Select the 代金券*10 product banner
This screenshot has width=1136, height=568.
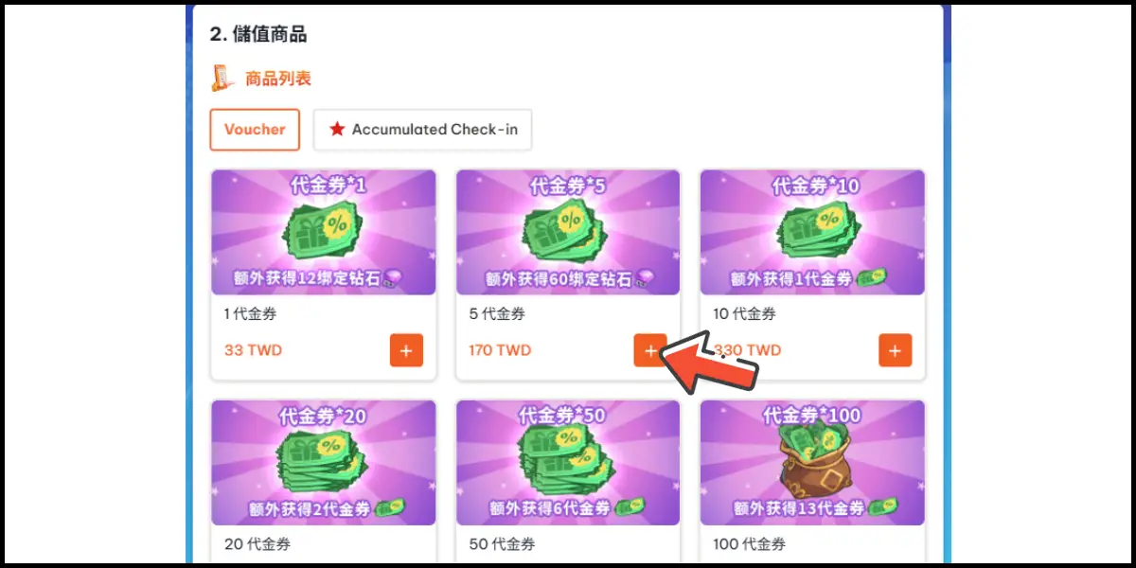click(812, 233)
